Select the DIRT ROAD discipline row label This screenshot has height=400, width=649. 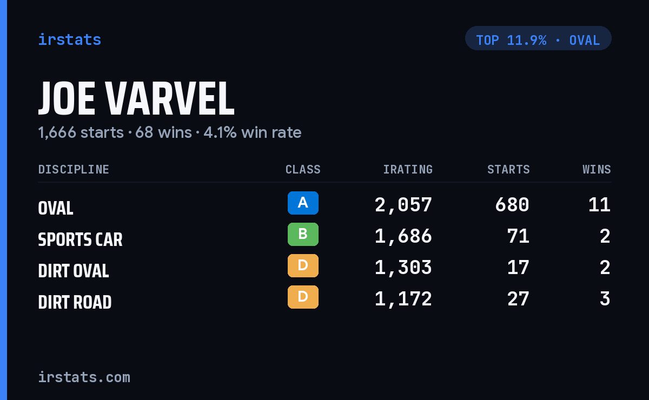75,302
